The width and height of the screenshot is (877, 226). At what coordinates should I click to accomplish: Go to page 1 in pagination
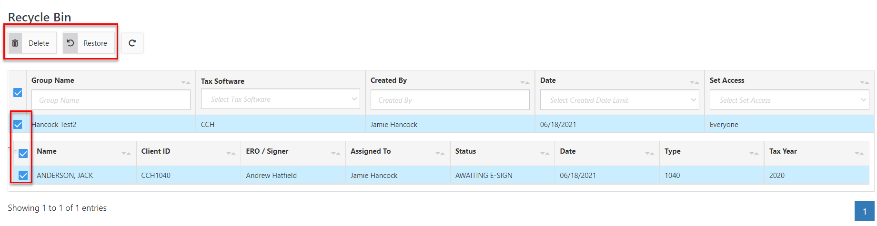coord(865,212)
